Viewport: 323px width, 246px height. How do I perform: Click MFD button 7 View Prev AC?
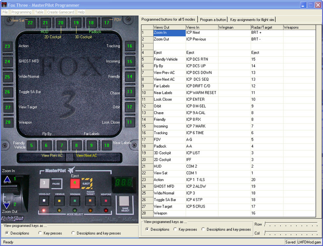coord(62,145)
